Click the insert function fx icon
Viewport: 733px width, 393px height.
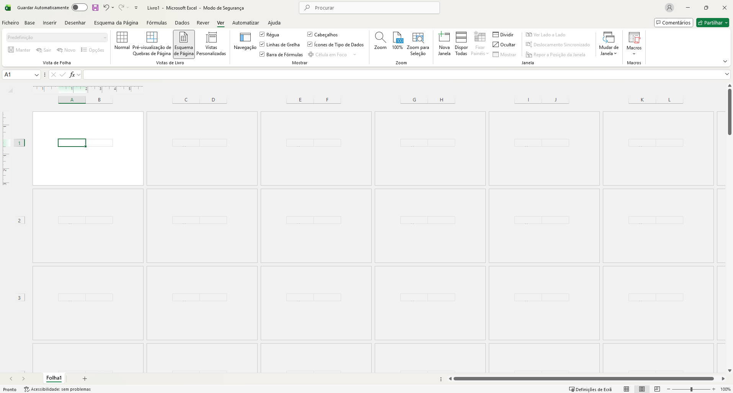pyautogui.click(x=72, y=75)
